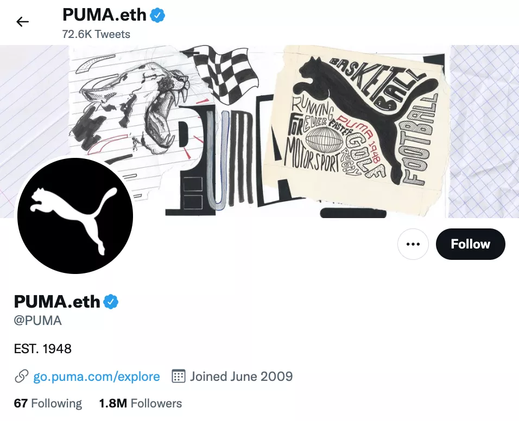
Task: Open the PUMA profile picture
Action: [75, 216]
